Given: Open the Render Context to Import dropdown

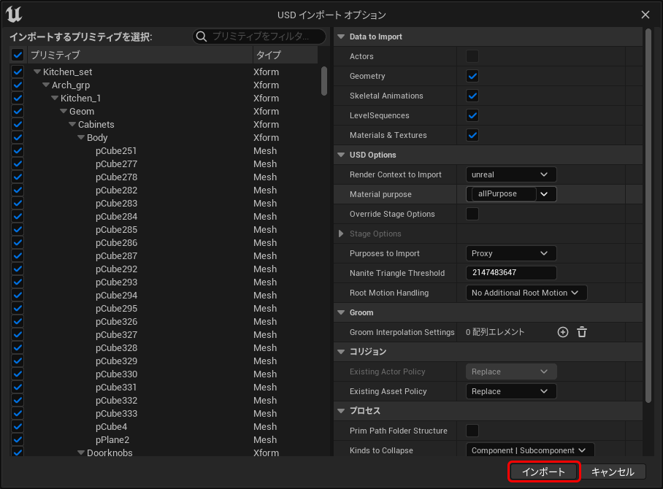Looking at the screenshot, I should (x=510, y=174).
